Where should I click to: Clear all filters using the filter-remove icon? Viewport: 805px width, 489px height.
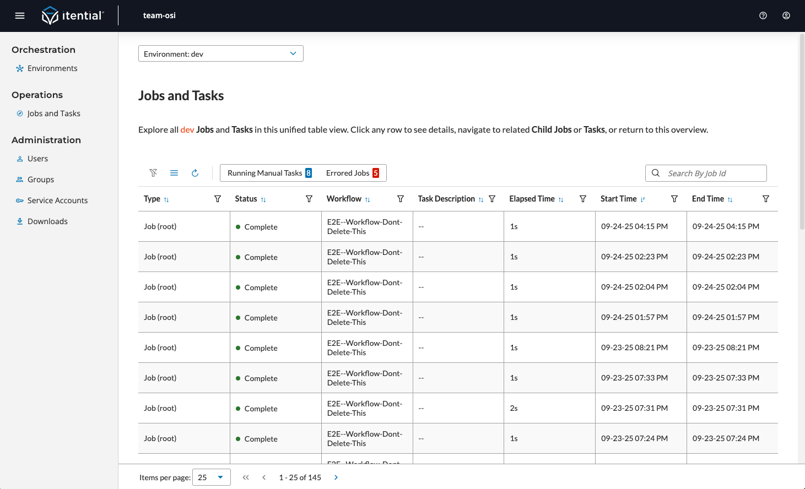pyautogui.click(x=153, y=173)
